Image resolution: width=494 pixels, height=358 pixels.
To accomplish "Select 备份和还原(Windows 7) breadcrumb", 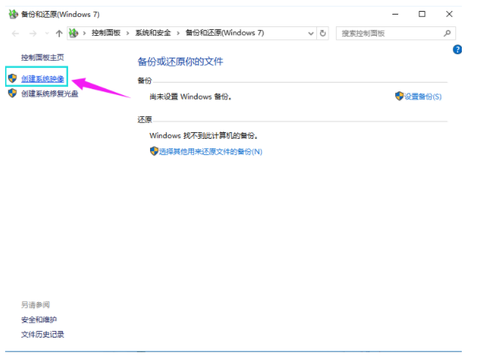I will pos(225,33).
